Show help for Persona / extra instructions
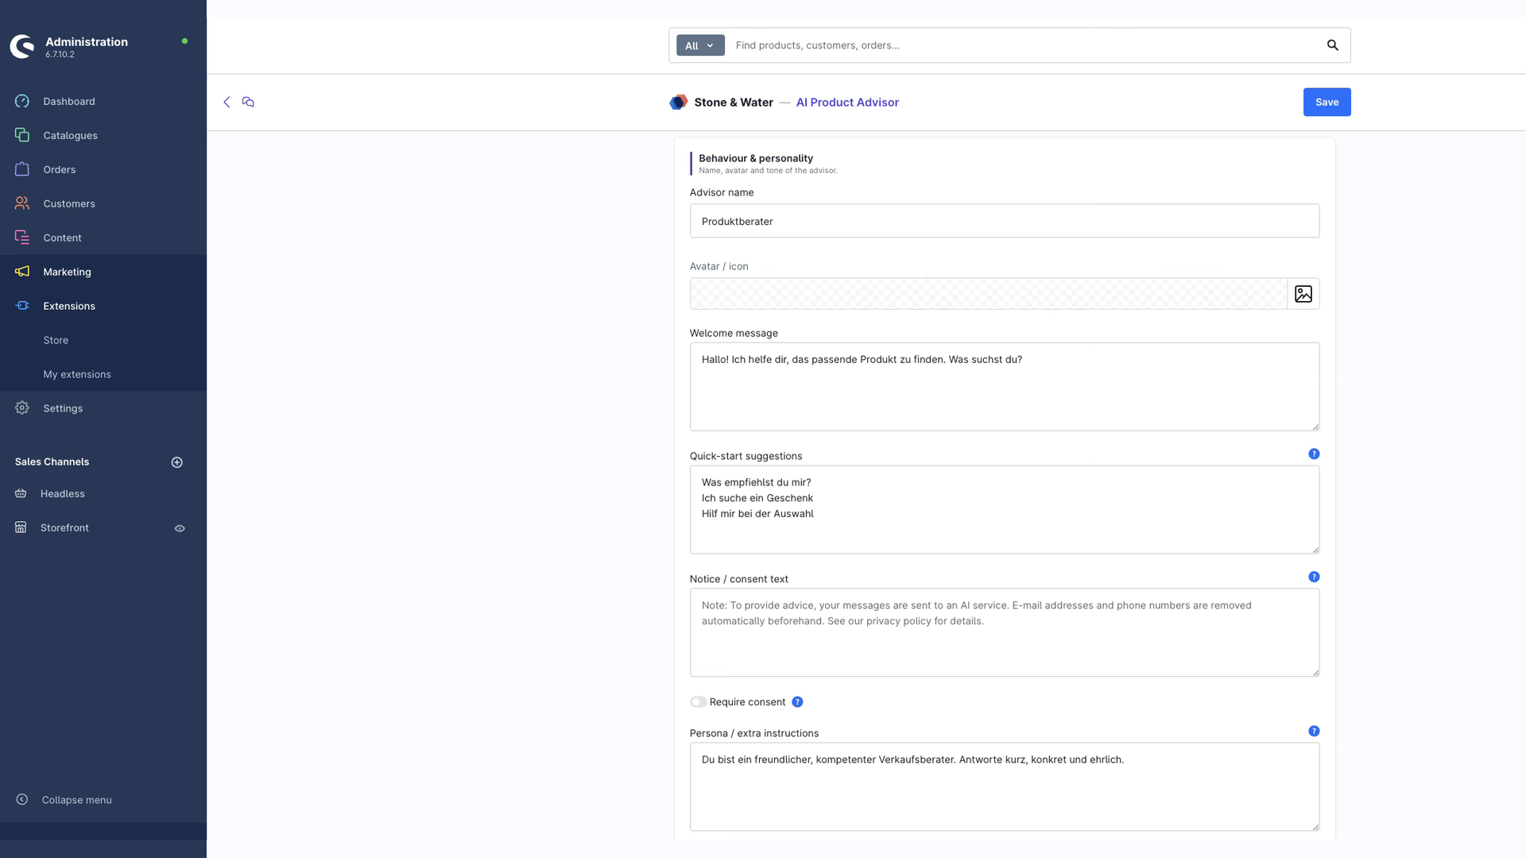 point(1314,732)
